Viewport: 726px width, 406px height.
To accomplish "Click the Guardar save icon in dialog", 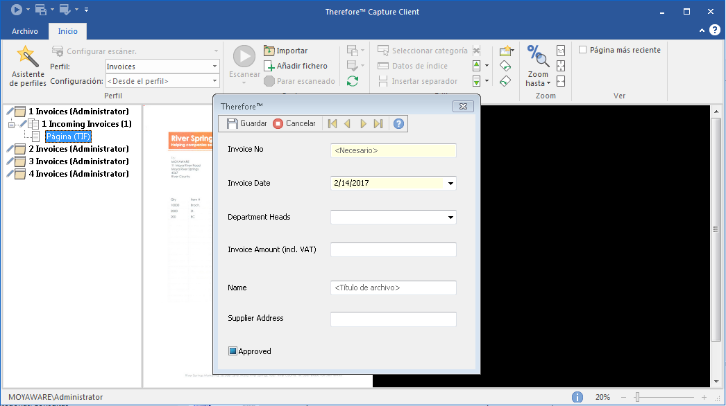I will (232, 123).
